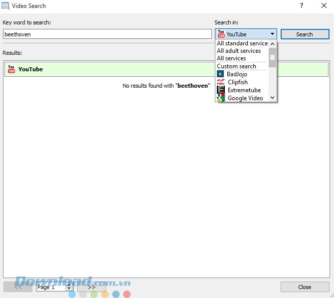Choose the All services option
The width and height of the screenshot is (334, 298).
click(231, 58)
